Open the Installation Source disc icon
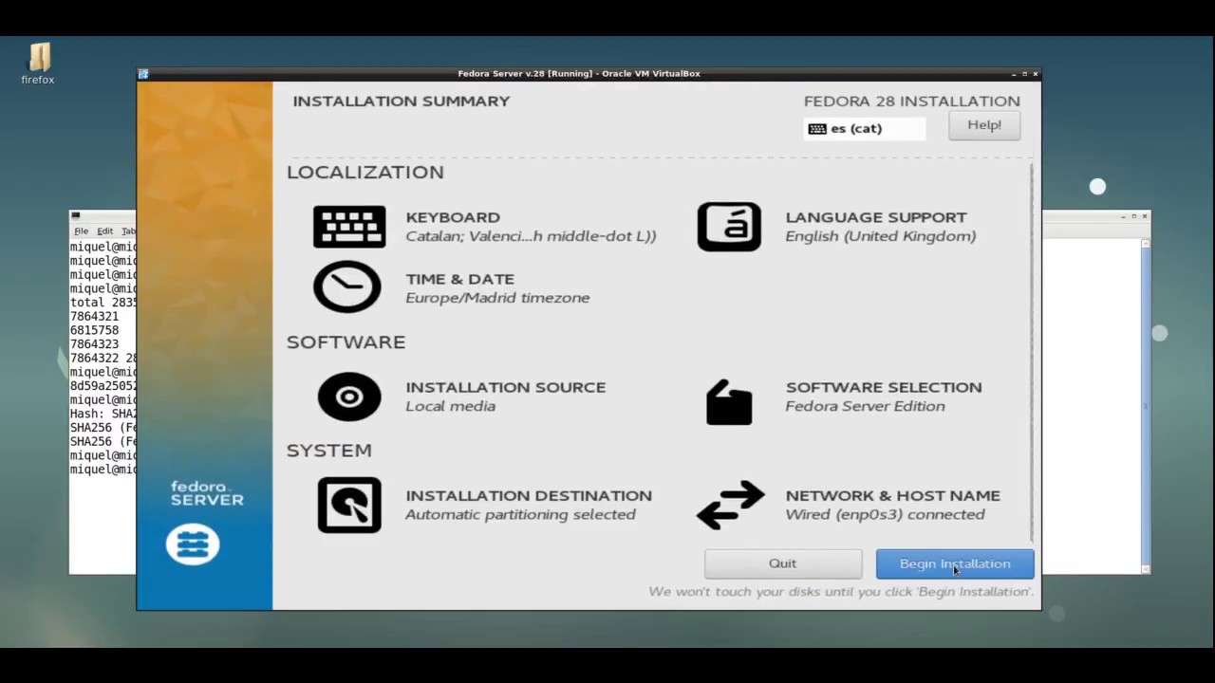Viewport: 1215px width, 683px height. coord(349,397)
